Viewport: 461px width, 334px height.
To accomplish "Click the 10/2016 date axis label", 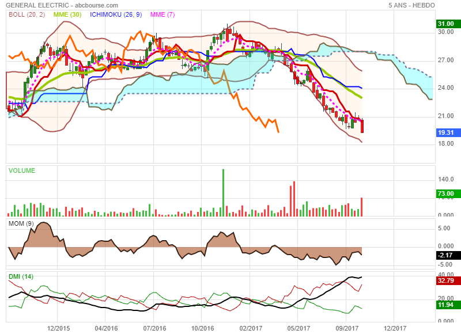I will click(203, 328).
